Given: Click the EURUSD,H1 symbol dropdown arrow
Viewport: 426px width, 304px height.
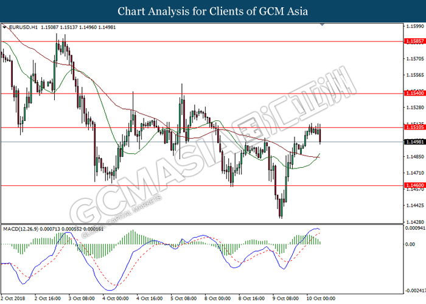Looking at the screenshot, I should click(x=4, y=27).
